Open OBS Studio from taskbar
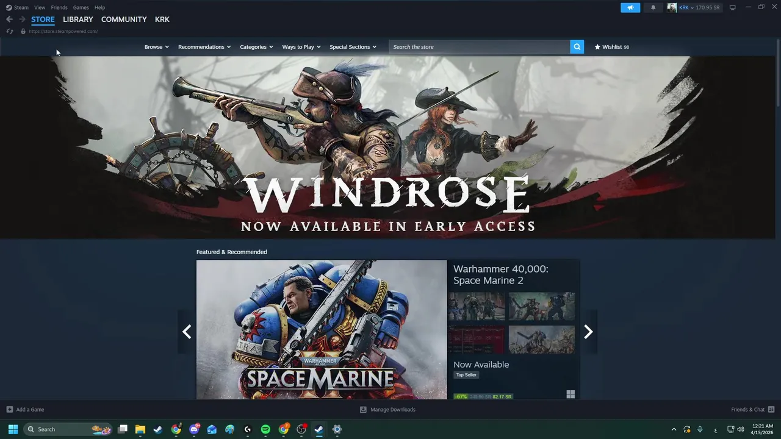The image size is (781, 439). pyautogui.click(x=301, y=429)
